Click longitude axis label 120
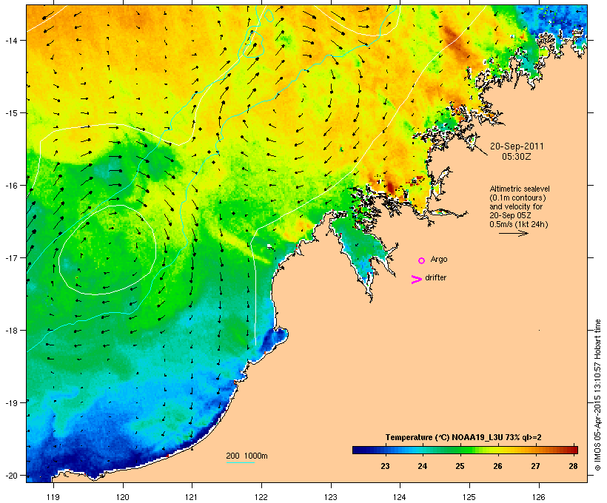This screenshot has height=503, width=607. (123, 497)
